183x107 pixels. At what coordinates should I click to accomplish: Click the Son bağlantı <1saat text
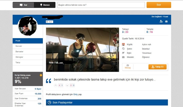[x=160, y=16]
